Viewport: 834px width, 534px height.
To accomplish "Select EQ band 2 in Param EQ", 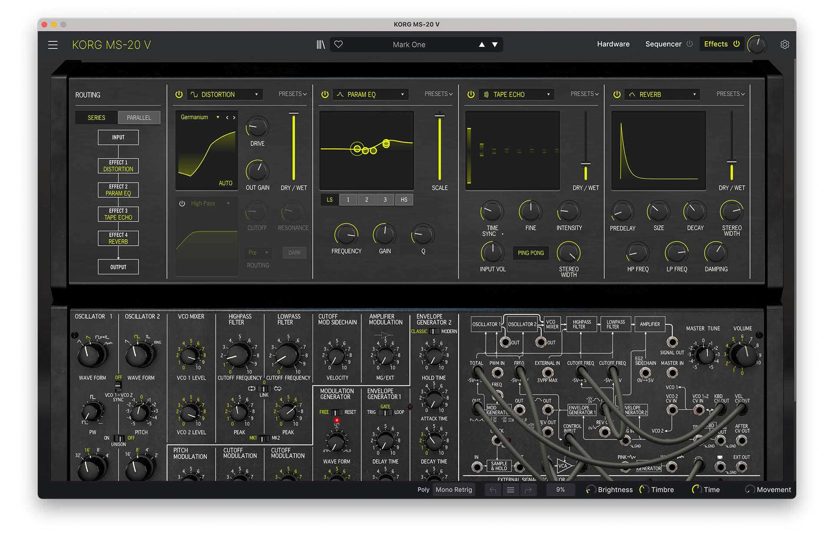I will 366,199.
